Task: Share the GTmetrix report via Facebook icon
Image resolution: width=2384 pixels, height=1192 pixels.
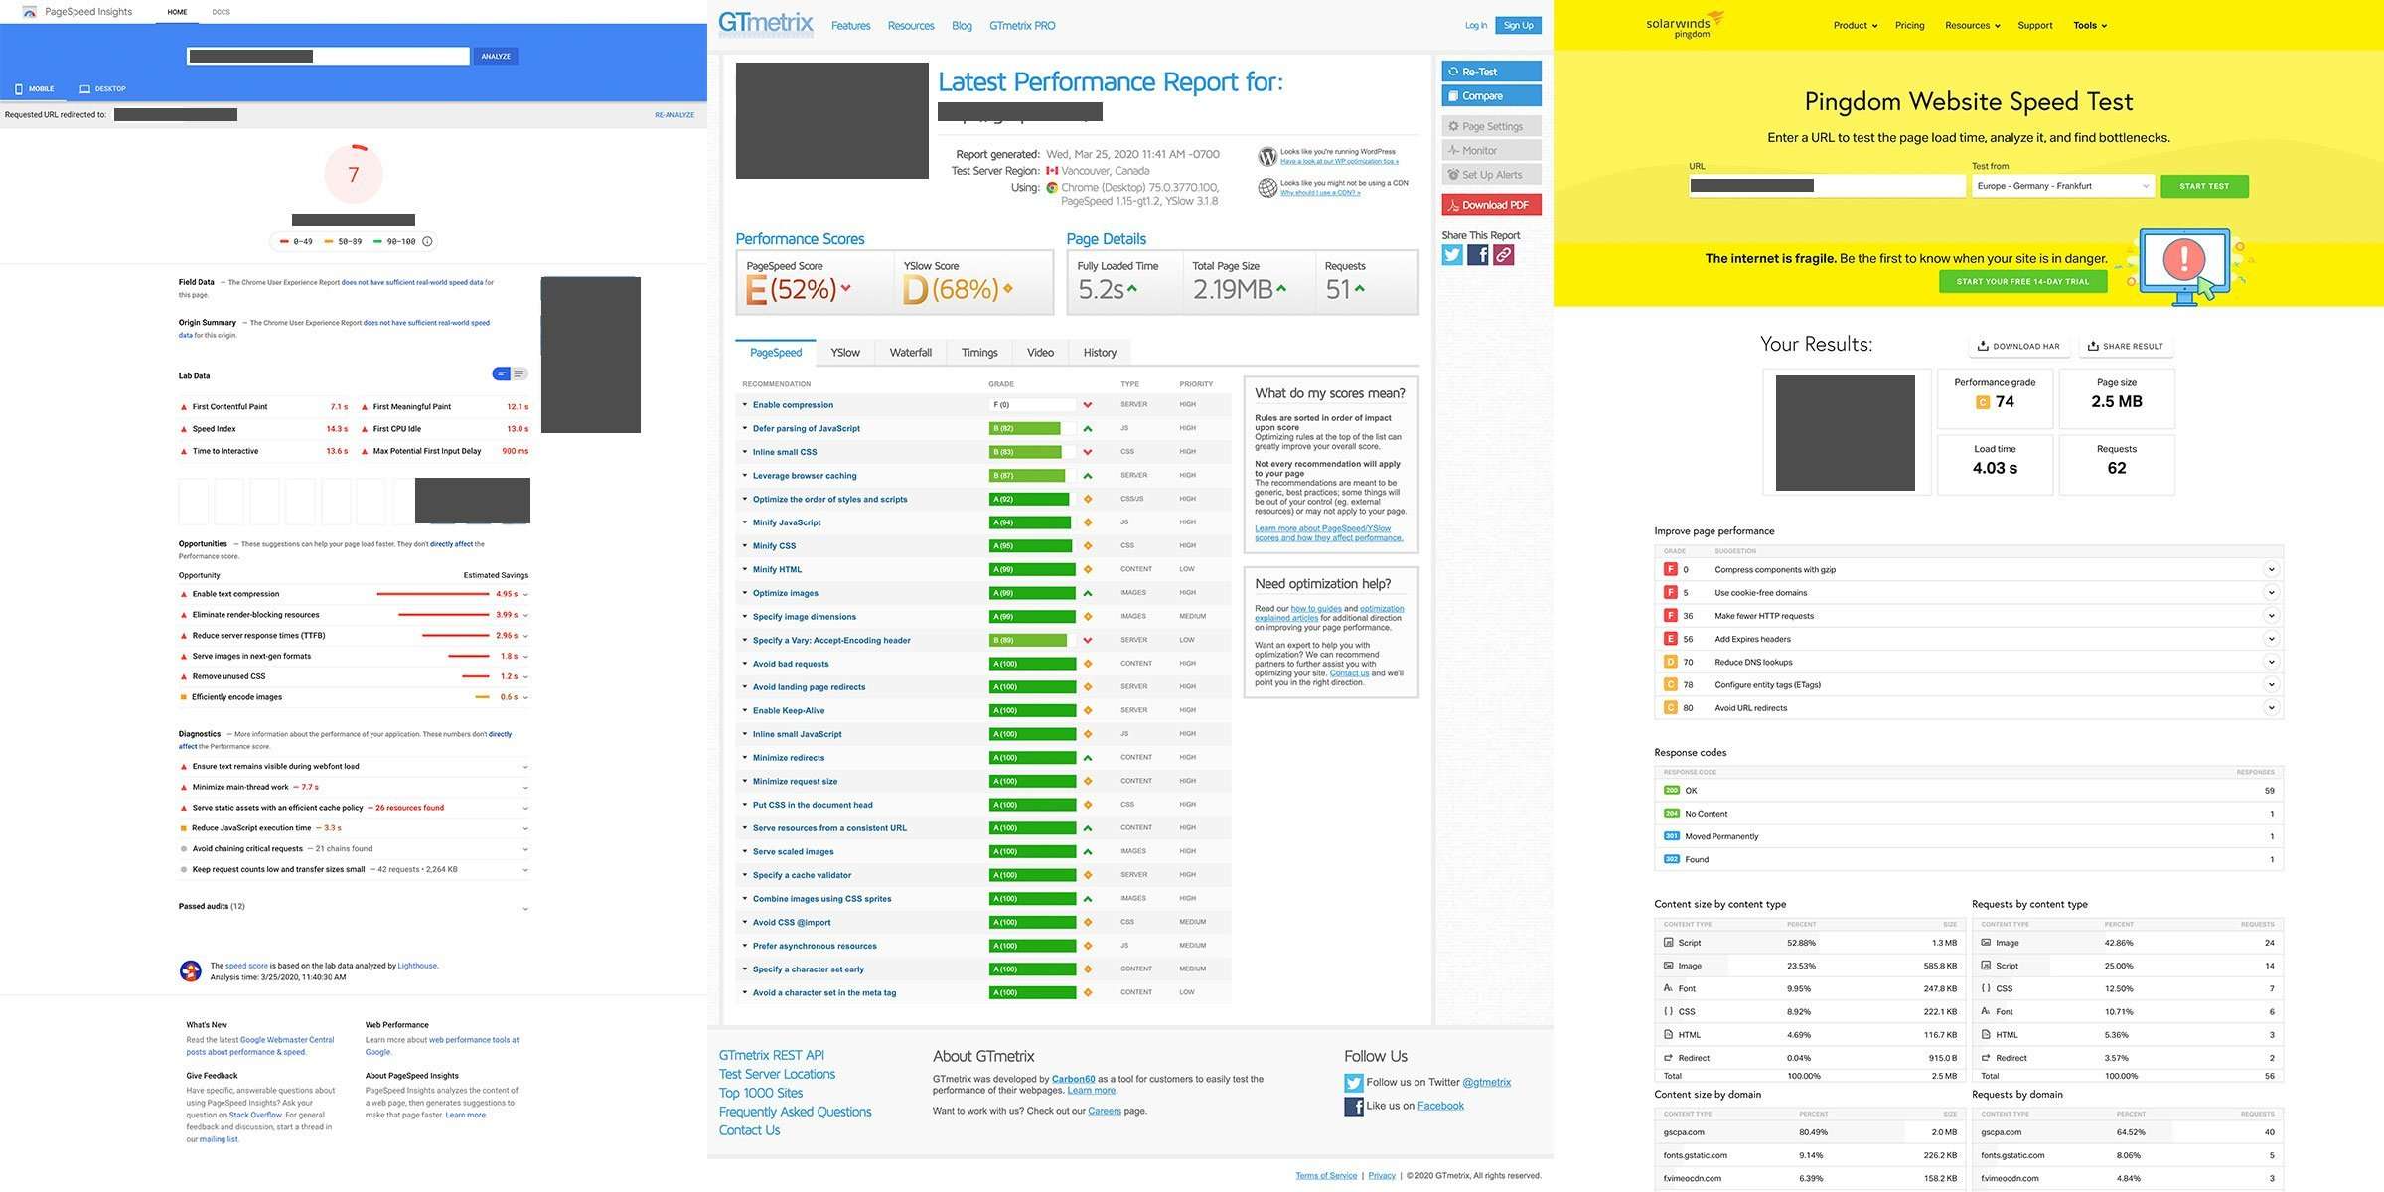Action: click(x=1478, y=255)
